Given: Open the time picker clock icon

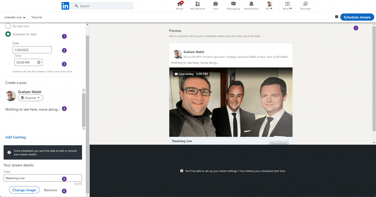Looking at the screenshot, I should click(39, 62).
